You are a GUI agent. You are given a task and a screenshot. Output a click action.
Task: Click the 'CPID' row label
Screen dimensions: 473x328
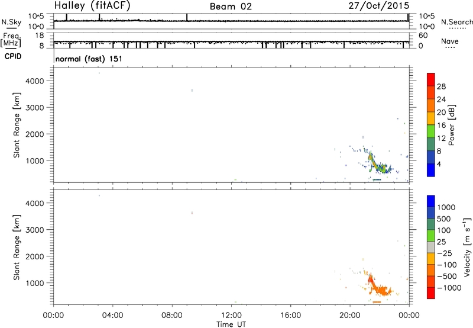[13, 56]
